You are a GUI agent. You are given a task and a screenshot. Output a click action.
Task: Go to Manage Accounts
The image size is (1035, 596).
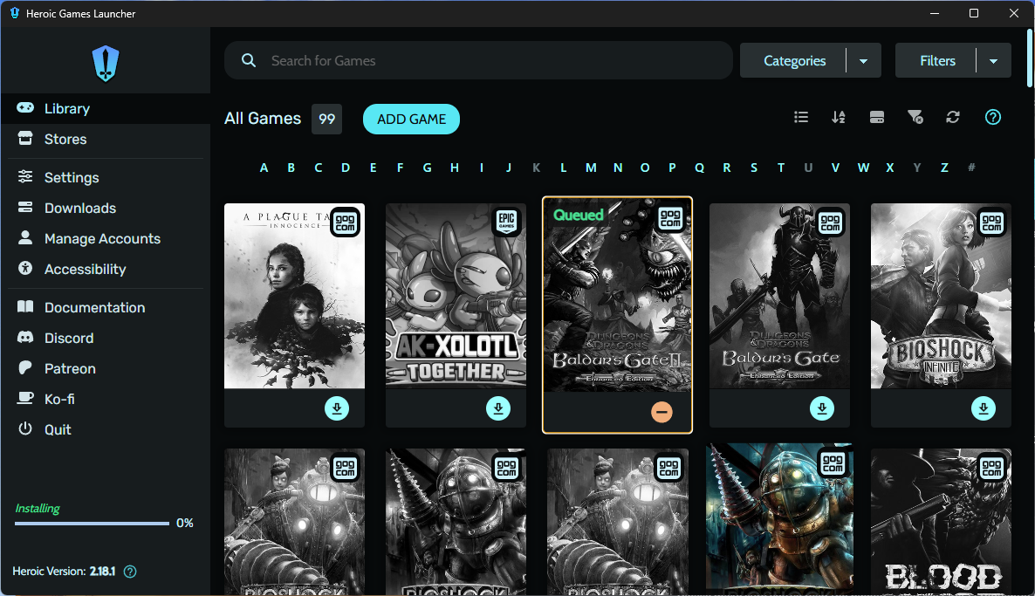(106, 238)
